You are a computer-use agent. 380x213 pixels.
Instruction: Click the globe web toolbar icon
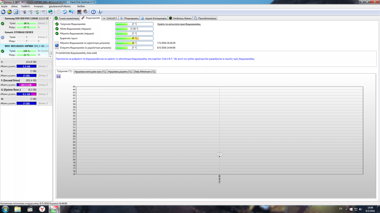pyautogui.click(x=50, y=12)
